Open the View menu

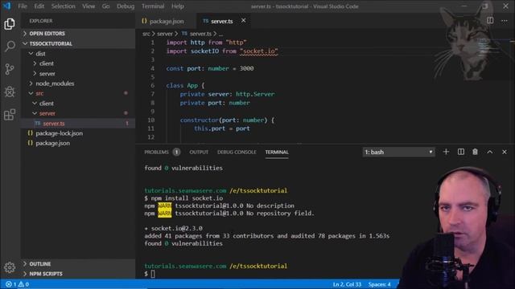point(89,6)
